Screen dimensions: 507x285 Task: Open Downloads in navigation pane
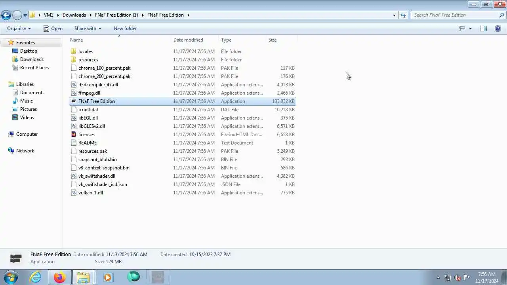[32, 59]
